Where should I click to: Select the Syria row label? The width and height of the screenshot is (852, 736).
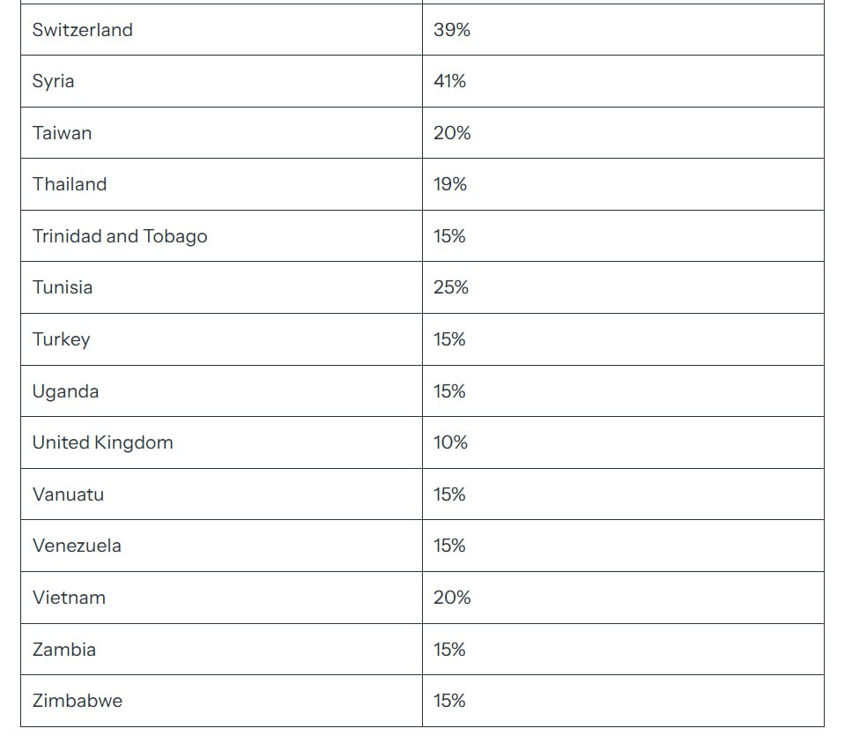pos(54,81)
